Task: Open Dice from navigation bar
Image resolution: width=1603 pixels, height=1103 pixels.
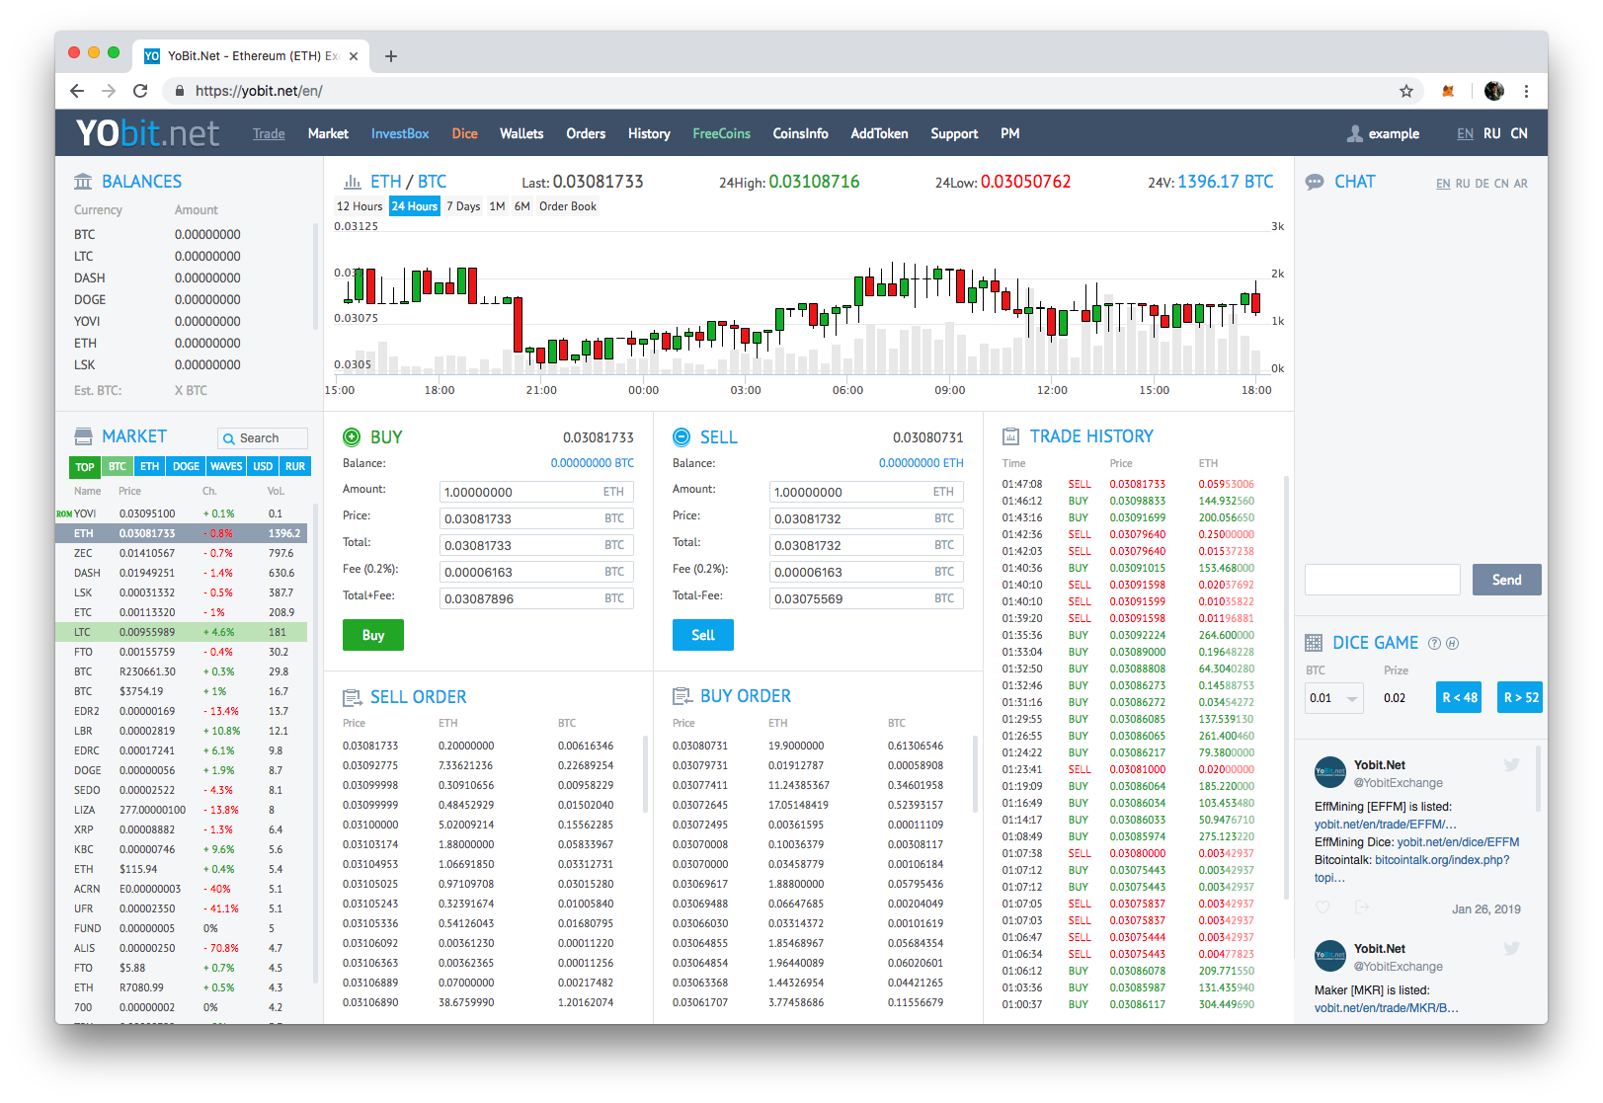Action: [465, 133]
